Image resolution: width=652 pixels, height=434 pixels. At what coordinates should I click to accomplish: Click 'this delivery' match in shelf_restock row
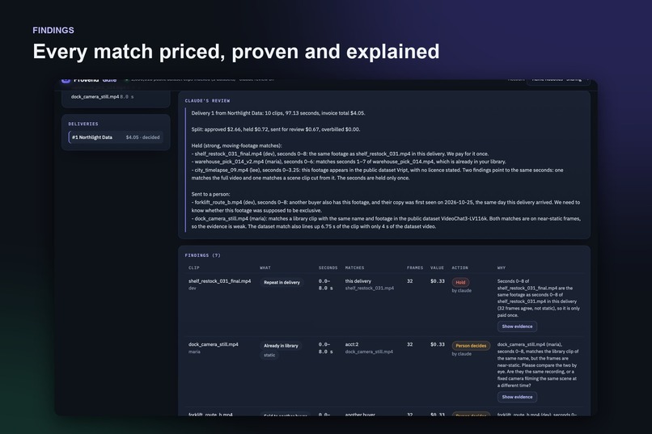[358, 281]
